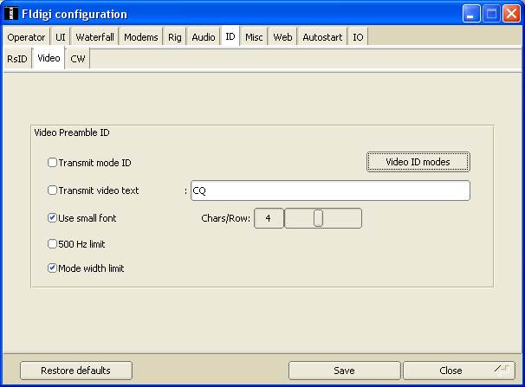Open the Video ID modes dialog
Image resolution: width=525 pixels, height=387 pixels.
point(418,162)
